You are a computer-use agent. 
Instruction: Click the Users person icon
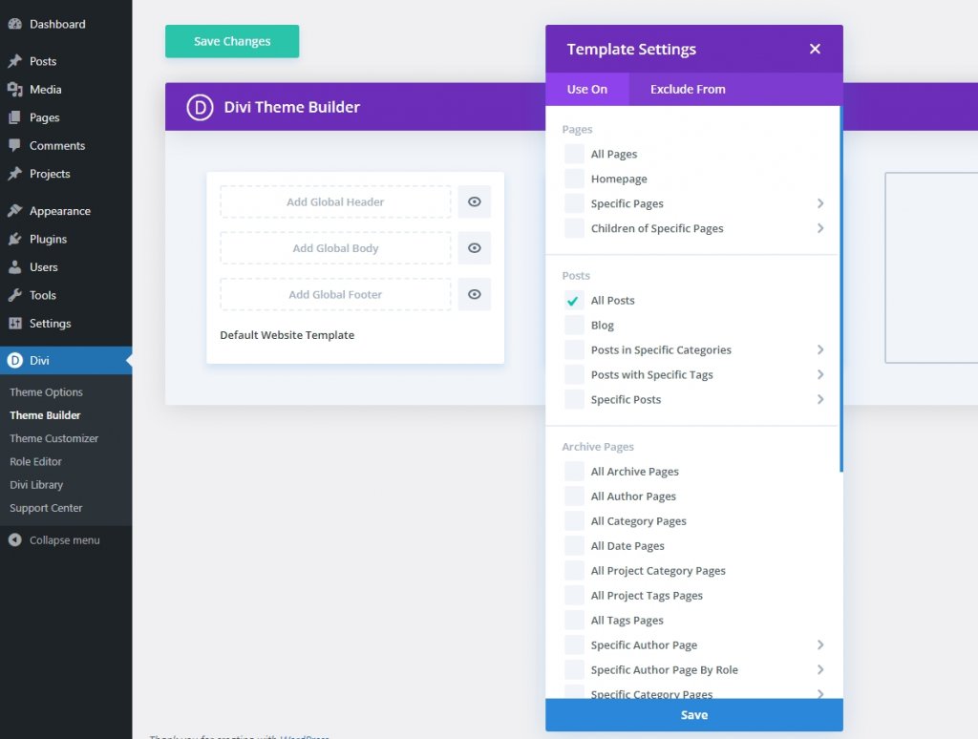point(15,267)
